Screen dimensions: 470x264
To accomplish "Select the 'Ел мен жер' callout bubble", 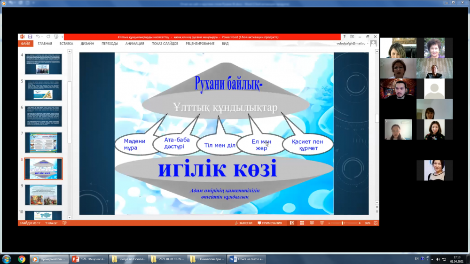I will [x=261, y=145].
